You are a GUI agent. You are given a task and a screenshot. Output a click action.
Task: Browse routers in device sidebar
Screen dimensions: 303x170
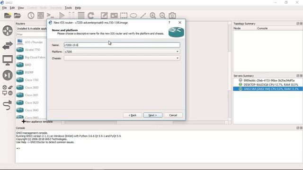8,31
